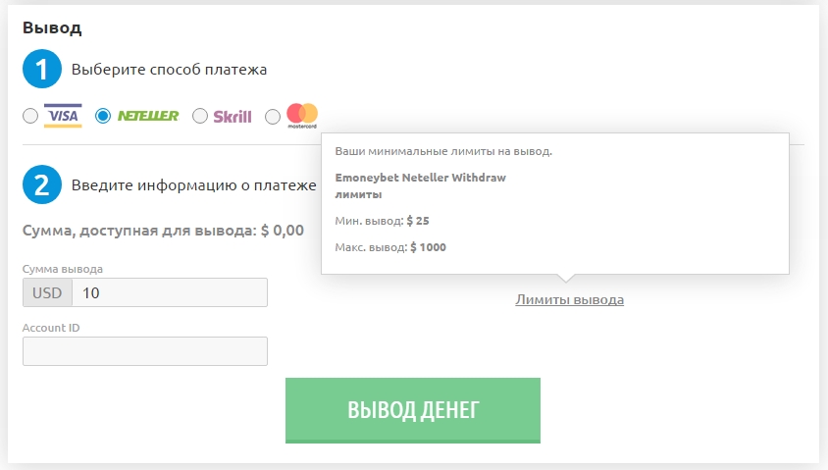
Task: Click the purple Skrill logo
Action: [x=233, y=116]
